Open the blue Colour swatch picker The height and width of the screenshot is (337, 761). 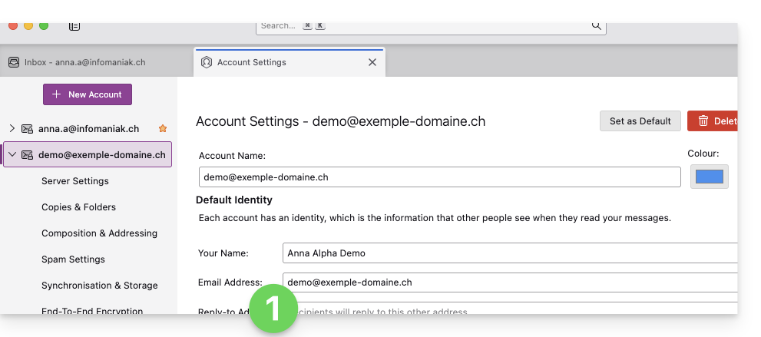coord(709,177)
